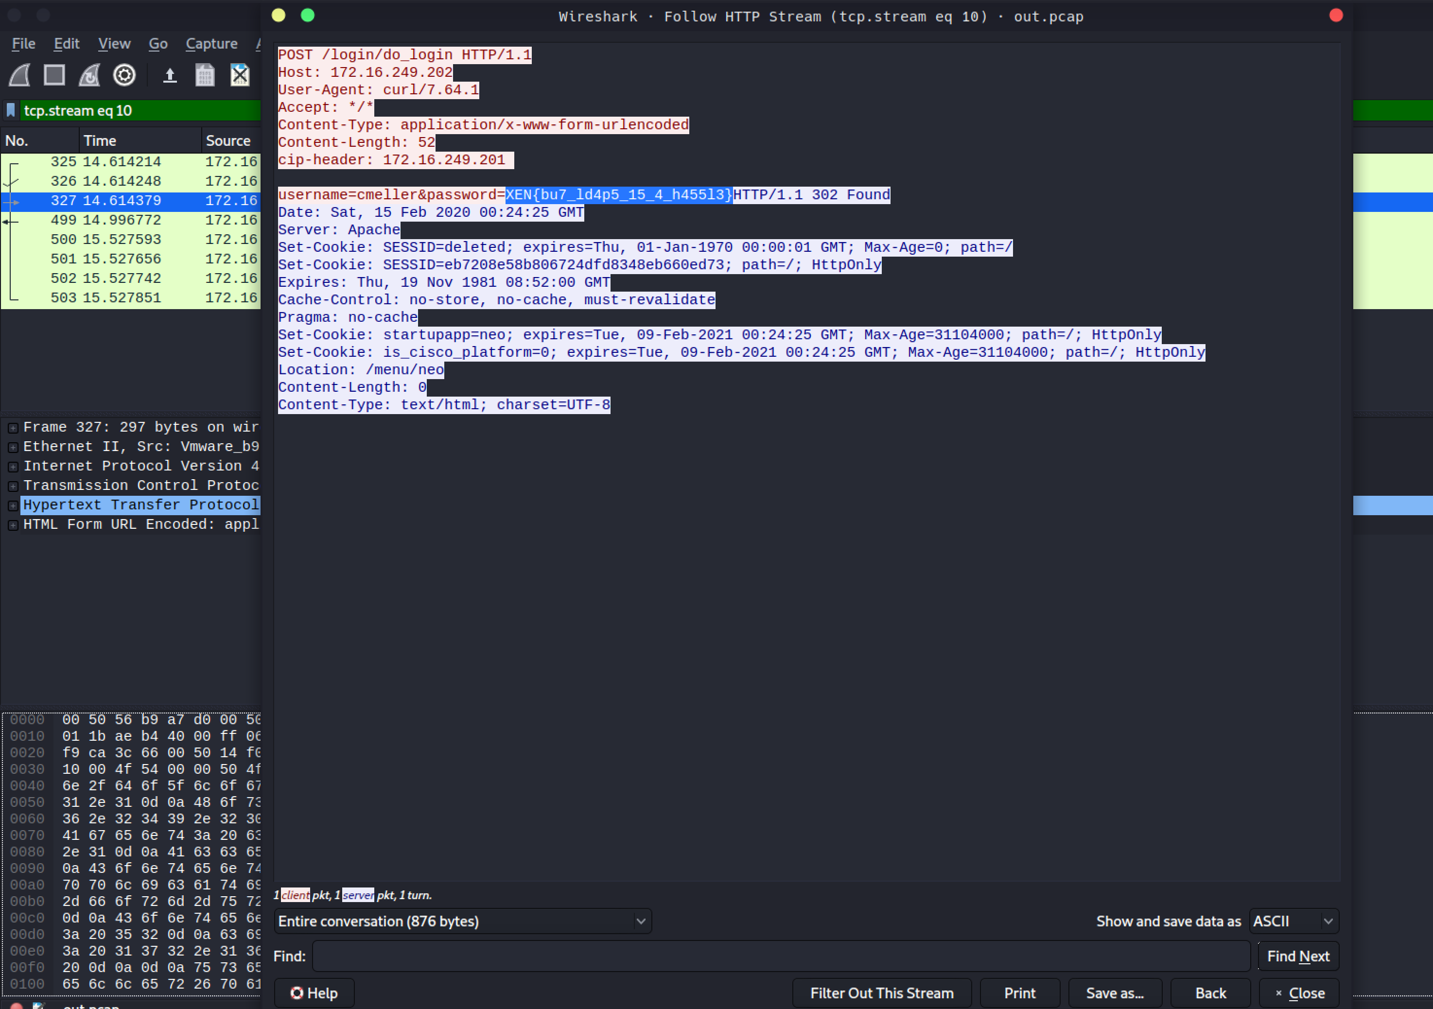Select packet 503 in the packet list

point(130,297)
